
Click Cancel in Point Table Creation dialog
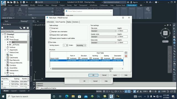95,81
